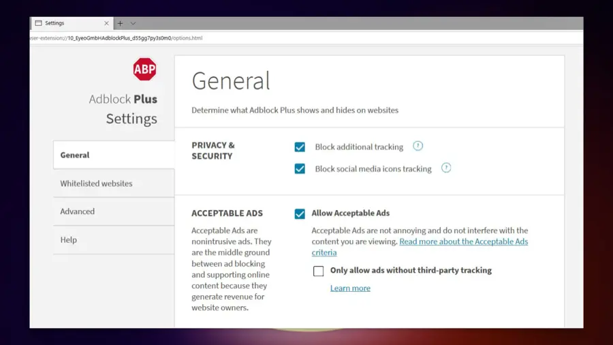Viewport: 613px width, 345px height.
Task: Open help icon for Block additional tracking
Action: [x=418, y=146]
